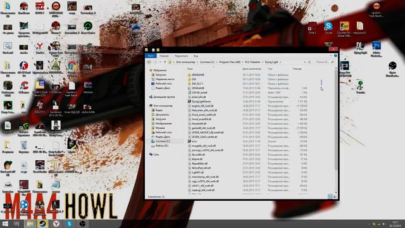405x228 pixels.
Task: Switch to large icons view in status bar
Action: pyautogui.click(x=335, y=197)
